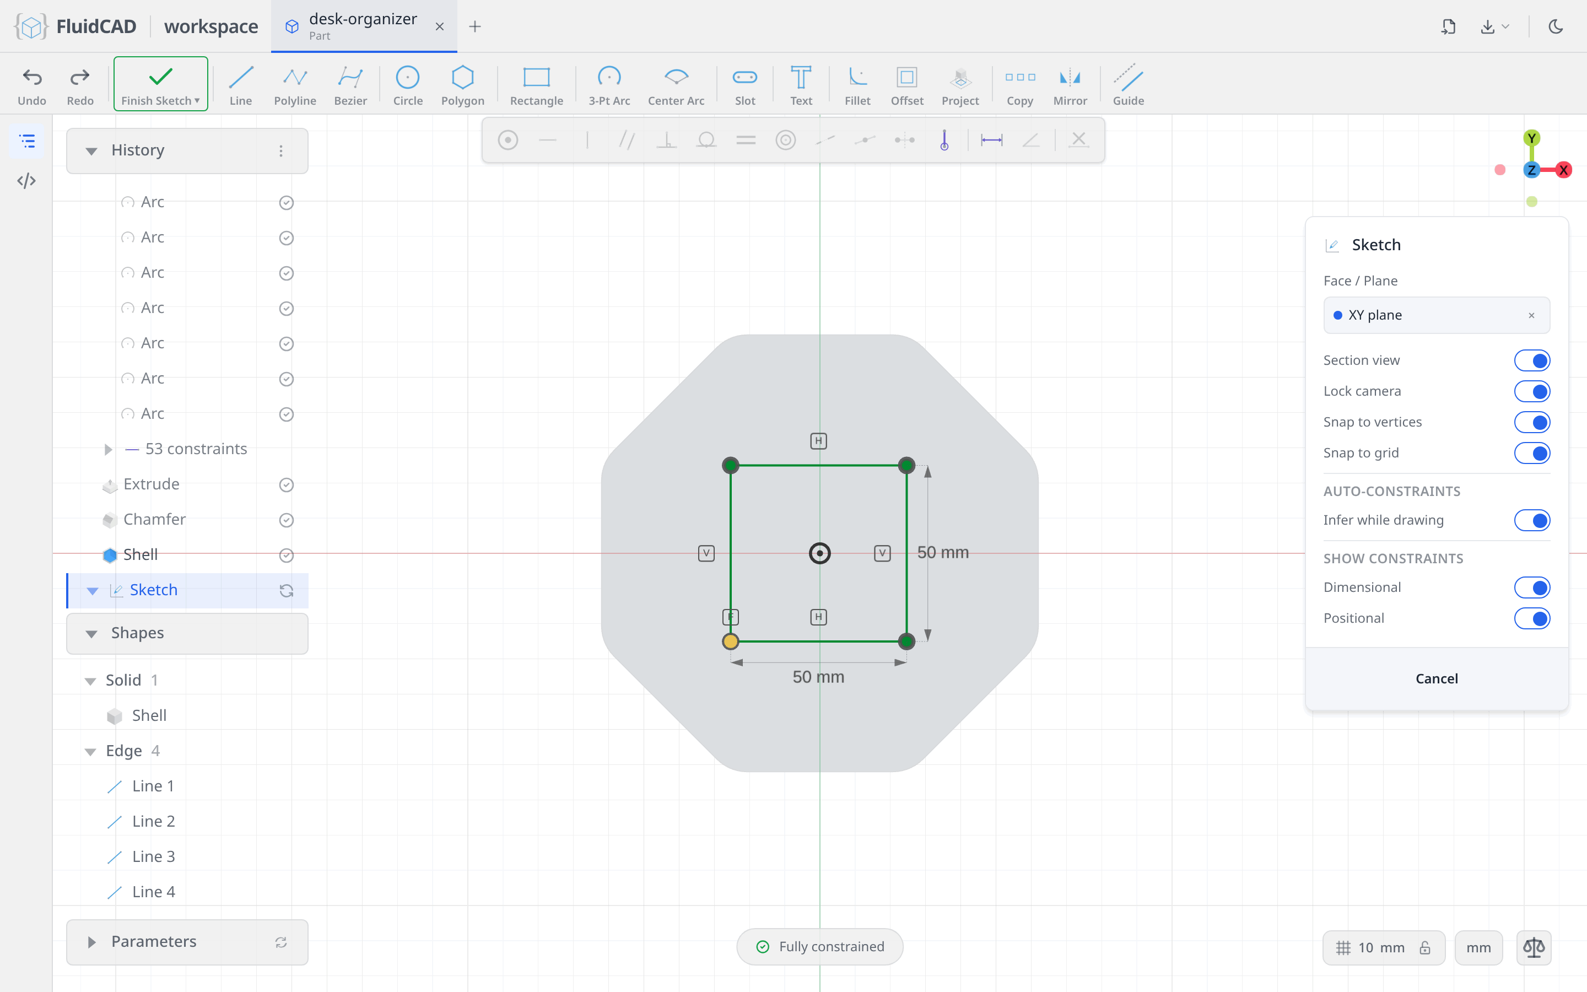Click the Mirror tool

(x=1070, y=85)
